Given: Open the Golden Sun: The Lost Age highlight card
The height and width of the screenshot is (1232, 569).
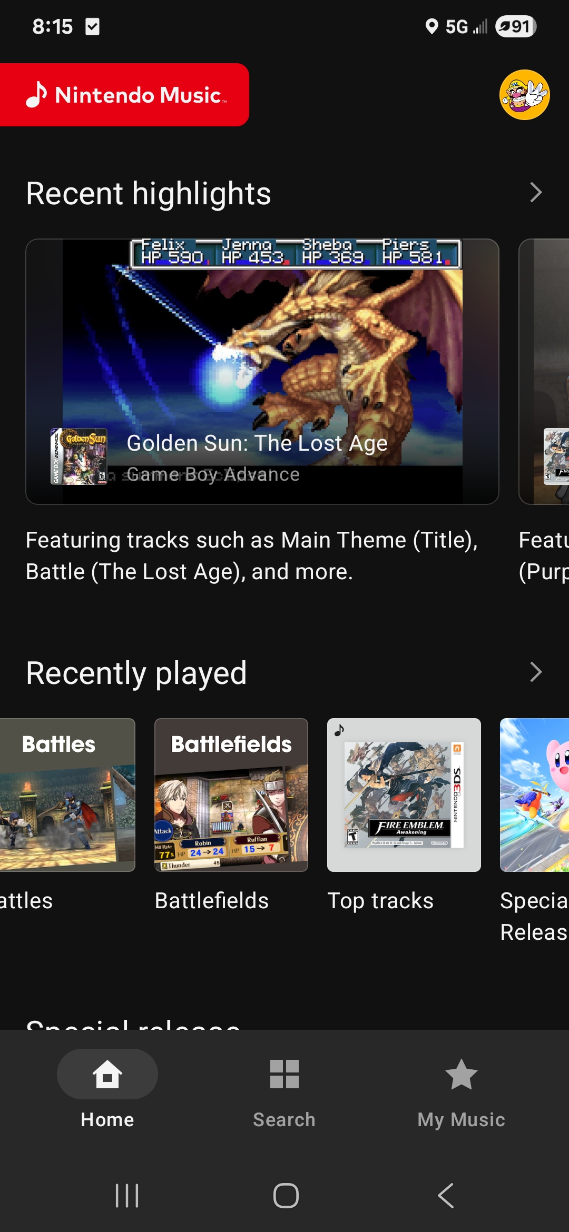Looking at the screenshot, I should click(262, 372).
